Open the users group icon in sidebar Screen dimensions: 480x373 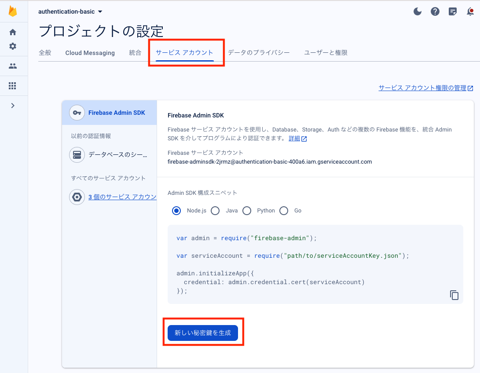[13, 66]
